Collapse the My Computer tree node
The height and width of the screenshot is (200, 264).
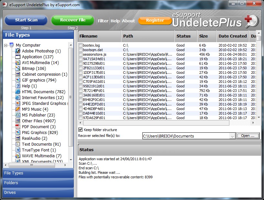point(6,45)
